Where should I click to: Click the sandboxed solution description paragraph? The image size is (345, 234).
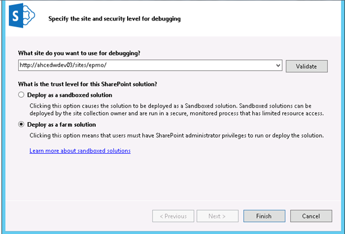tap(177, 110)
